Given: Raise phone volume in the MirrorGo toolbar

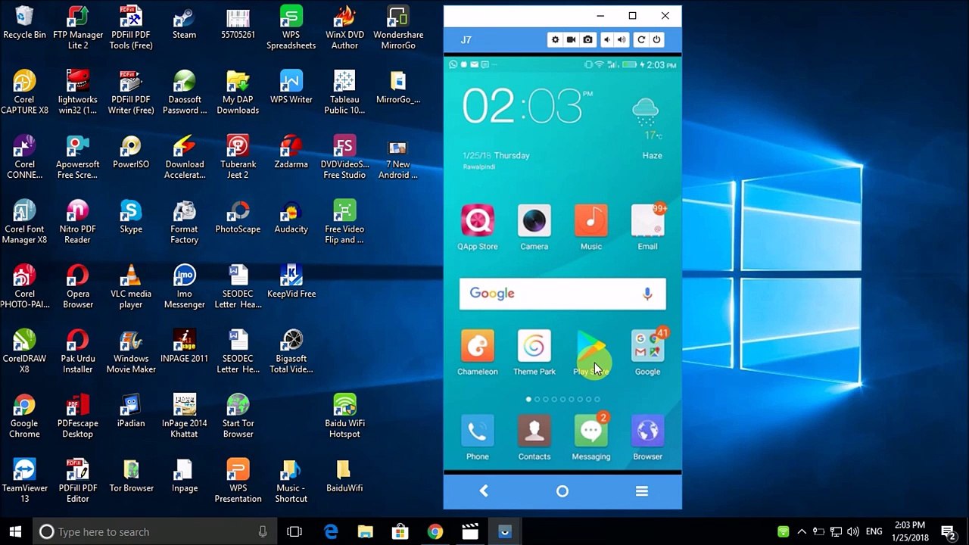Looking at the screenshot, I should coord(622,39).
